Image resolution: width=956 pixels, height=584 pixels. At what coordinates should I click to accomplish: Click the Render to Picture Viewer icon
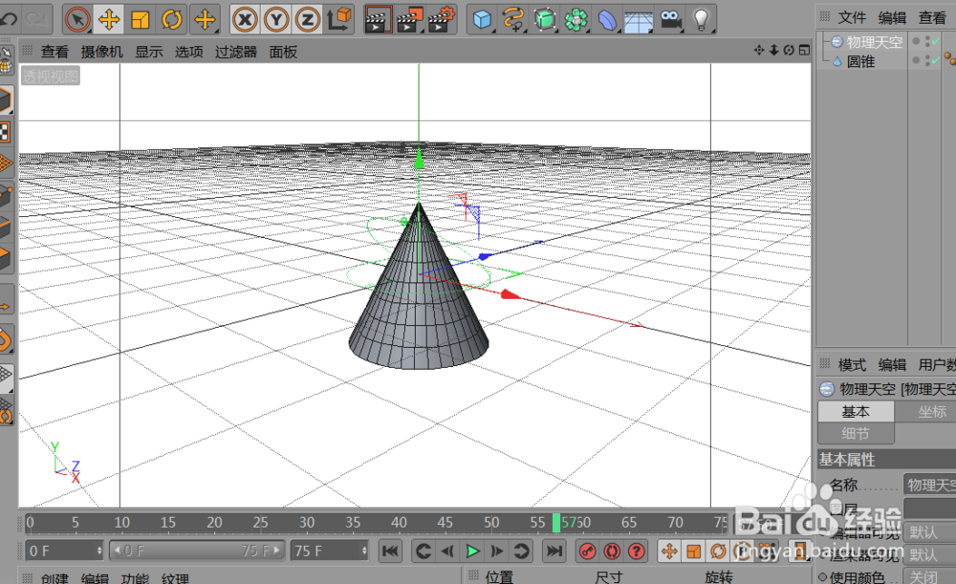(411, 19)
